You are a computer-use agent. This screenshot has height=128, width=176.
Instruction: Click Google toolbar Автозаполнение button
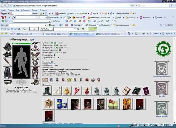click(x=121, y=25)
